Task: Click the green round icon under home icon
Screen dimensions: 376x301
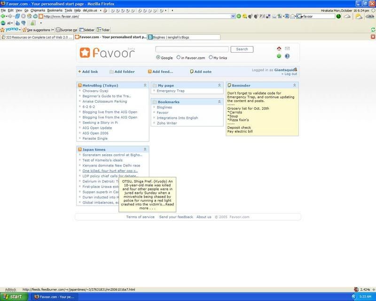Action: [279, 56]
